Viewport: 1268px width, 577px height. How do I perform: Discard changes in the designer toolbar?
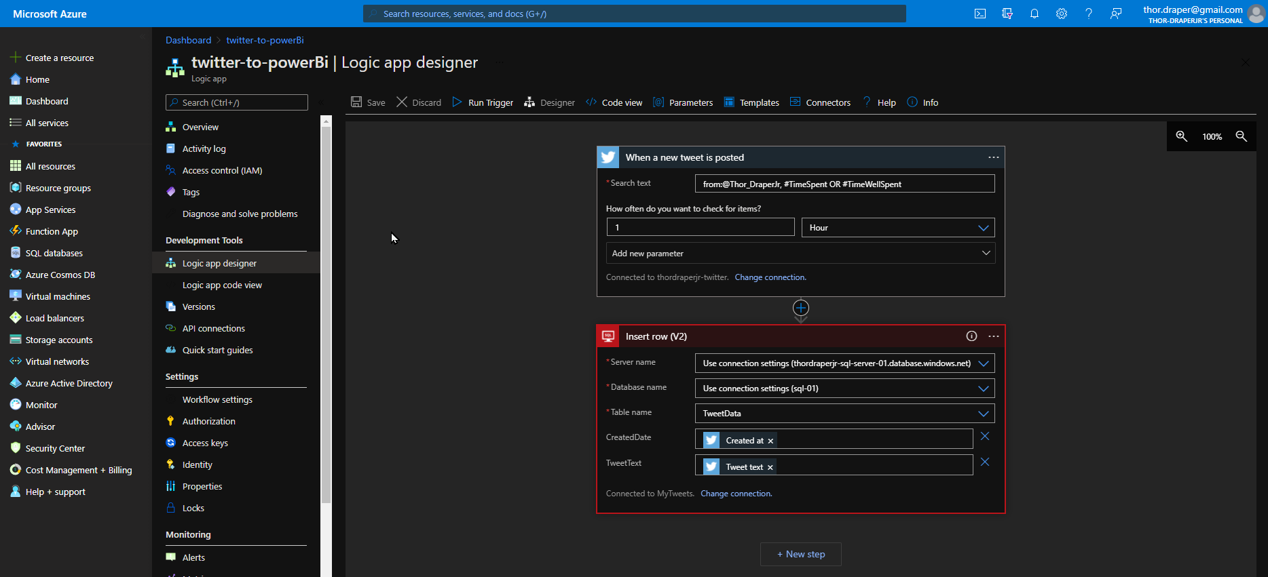click(x=419, y=102)
